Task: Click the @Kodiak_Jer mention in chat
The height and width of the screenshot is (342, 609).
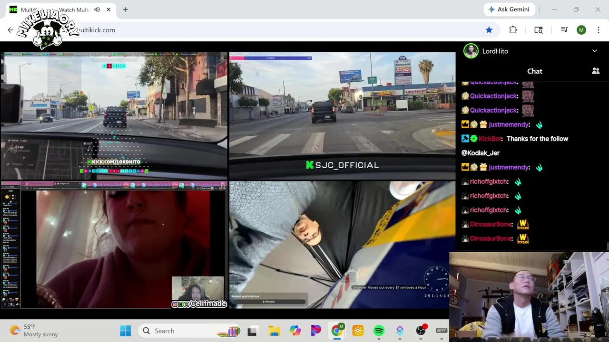Action: [481, 153]
